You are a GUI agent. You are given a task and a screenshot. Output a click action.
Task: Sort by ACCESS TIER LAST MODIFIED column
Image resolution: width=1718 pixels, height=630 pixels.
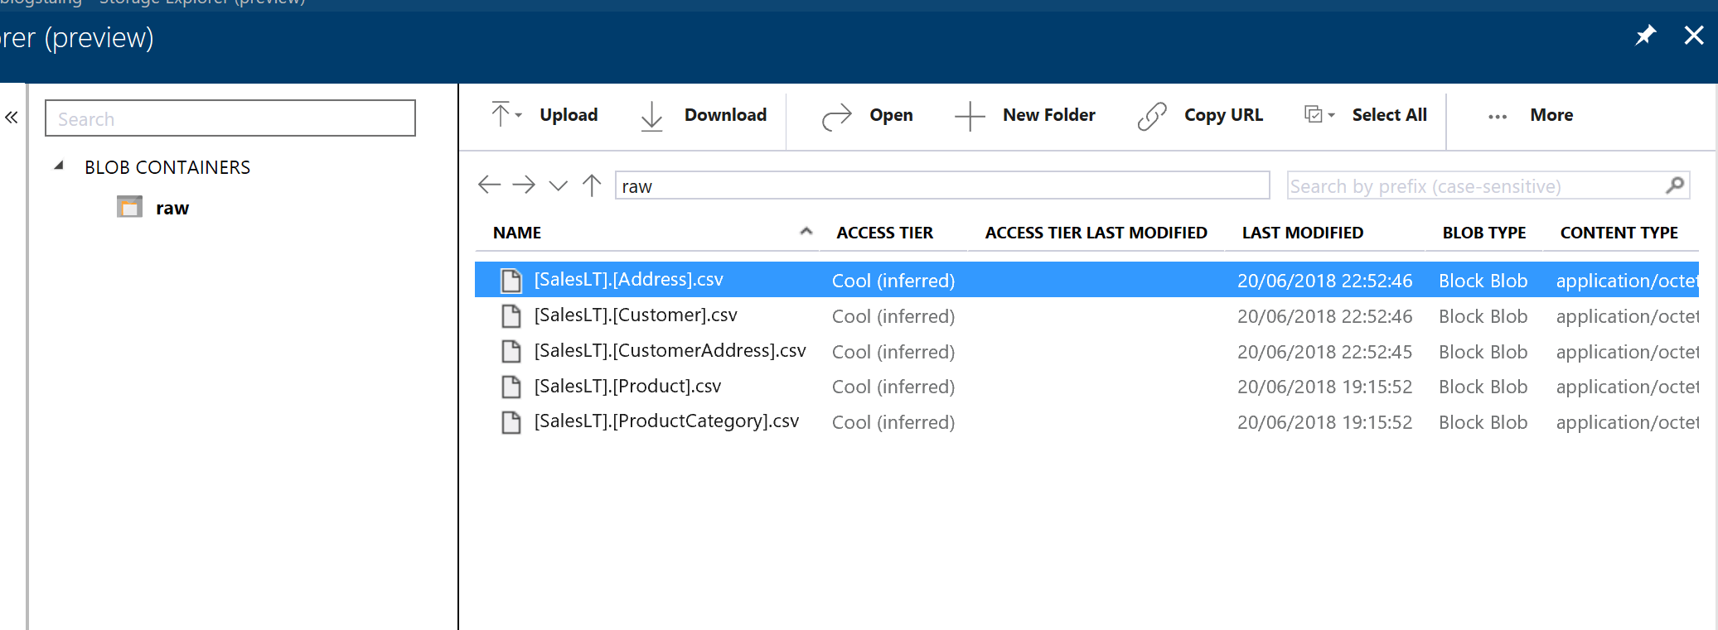coord(1096,233)
